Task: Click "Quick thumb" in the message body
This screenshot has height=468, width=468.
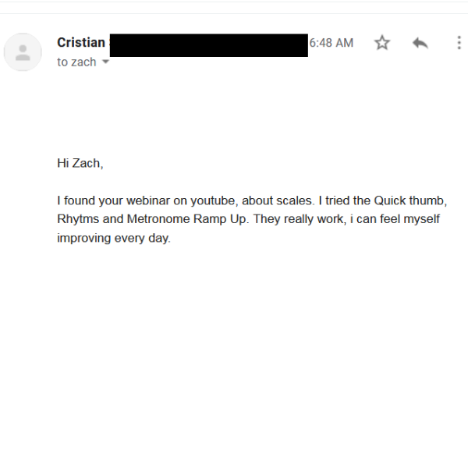Action: (409, 200)
